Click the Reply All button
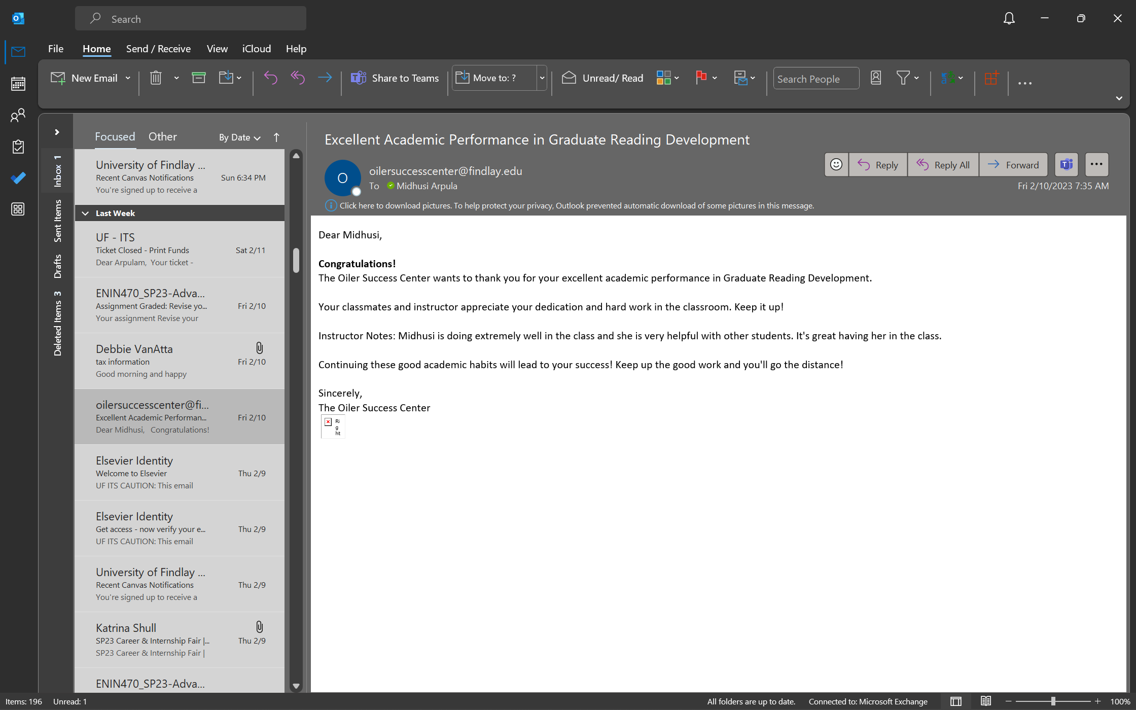Screen dimensions: 1136x710 tap(943, 165)
